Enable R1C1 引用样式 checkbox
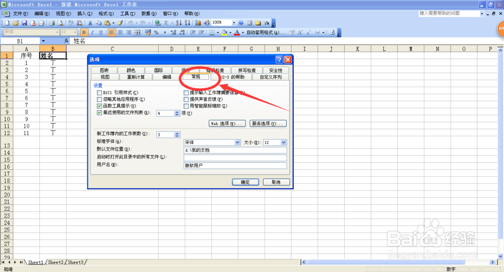The height and width of the screenshot is (272, 504). coord(99,93)
